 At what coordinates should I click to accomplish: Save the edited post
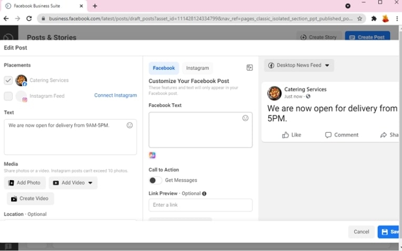[389, 232]
